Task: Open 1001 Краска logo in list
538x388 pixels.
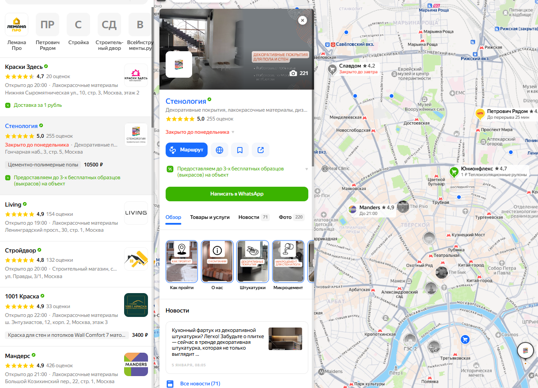Action: pos(136,305)
